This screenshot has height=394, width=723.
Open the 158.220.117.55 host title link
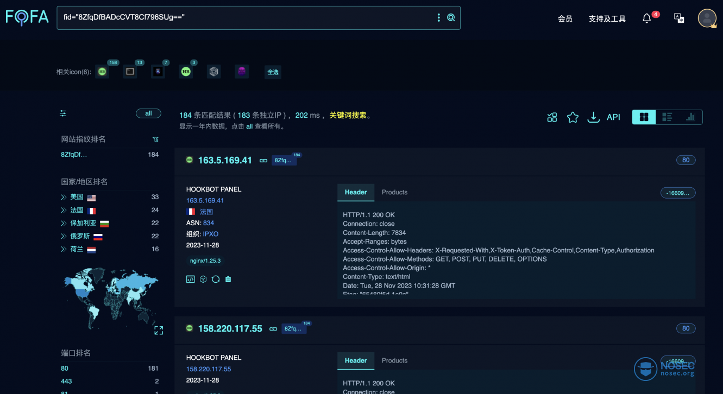[230, 328]
